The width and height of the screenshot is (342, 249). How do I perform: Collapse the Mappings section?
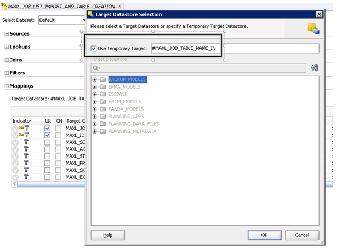[x=7, y=86]
